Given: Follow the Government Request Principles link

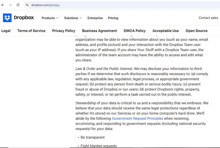Looking at the screenshot, I should tap(137, 118).
